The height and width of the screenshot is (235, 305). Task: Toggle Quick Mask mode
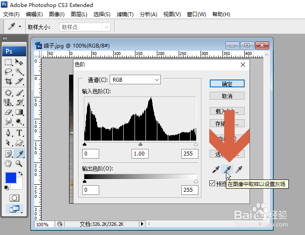coord(14,198)
